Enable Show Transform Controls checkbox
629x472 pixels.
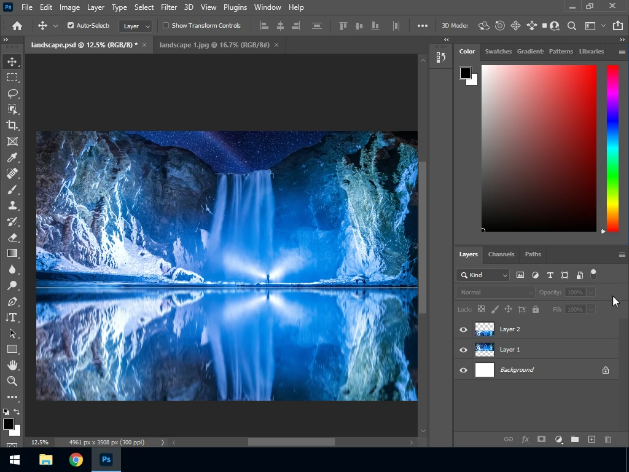pyautogui.click(x=166, y=26)
